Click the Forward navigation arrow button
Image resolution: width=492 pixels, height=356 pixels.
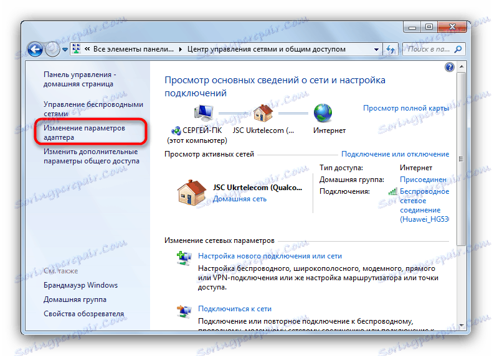(52, 50)
